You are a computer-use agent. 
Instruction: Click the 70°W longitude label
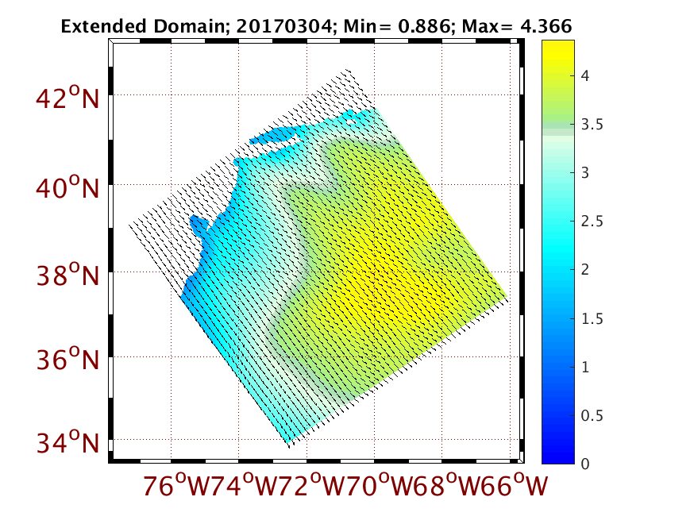(x=381, y=485)
